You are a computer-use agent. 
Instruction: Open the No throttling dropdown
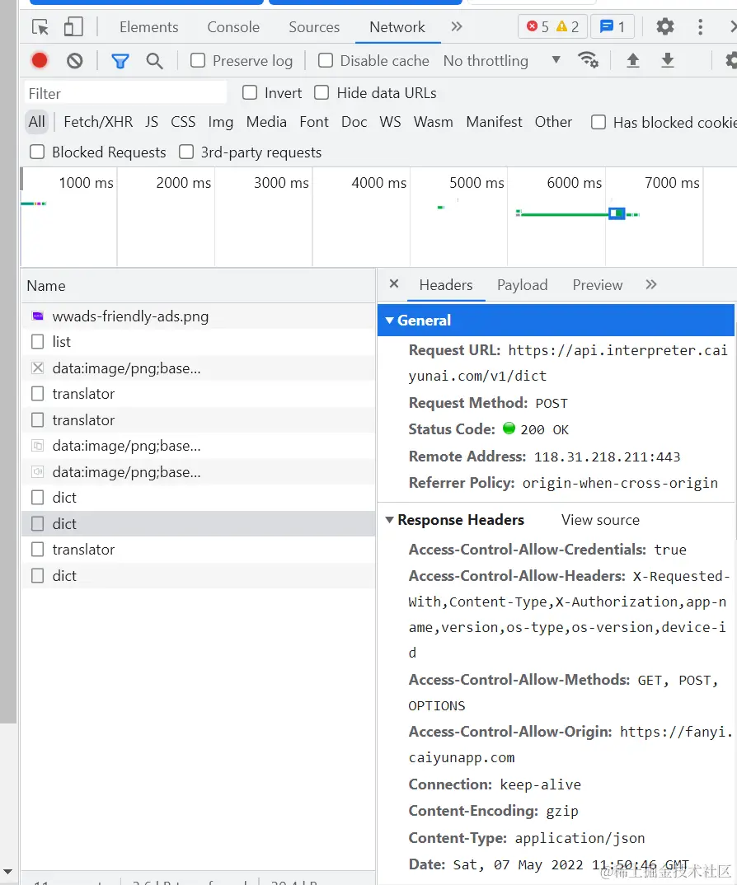[x=501, y=60]
